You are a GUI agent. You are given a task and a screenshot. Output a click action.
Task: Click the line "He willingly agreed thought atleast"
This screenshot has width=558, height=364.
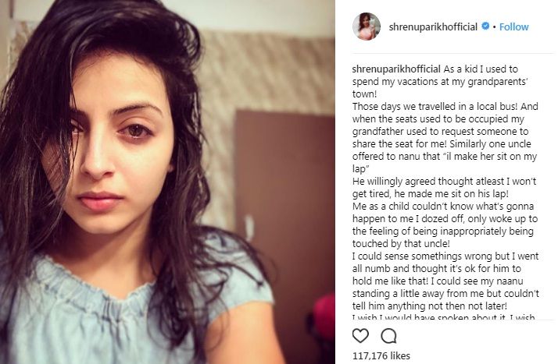428,182
